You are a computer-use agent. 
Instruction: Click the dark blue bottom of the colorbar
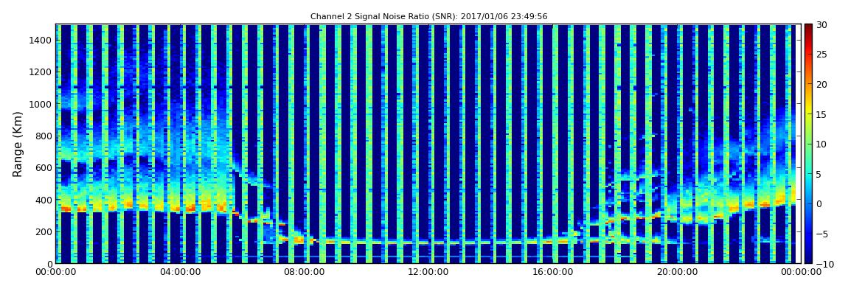tap(808, 259)
